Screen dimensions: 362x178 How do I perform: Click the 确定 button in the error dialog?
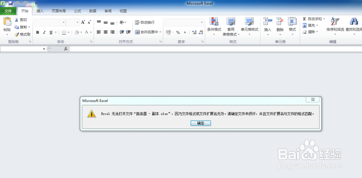tap(201, 123)
